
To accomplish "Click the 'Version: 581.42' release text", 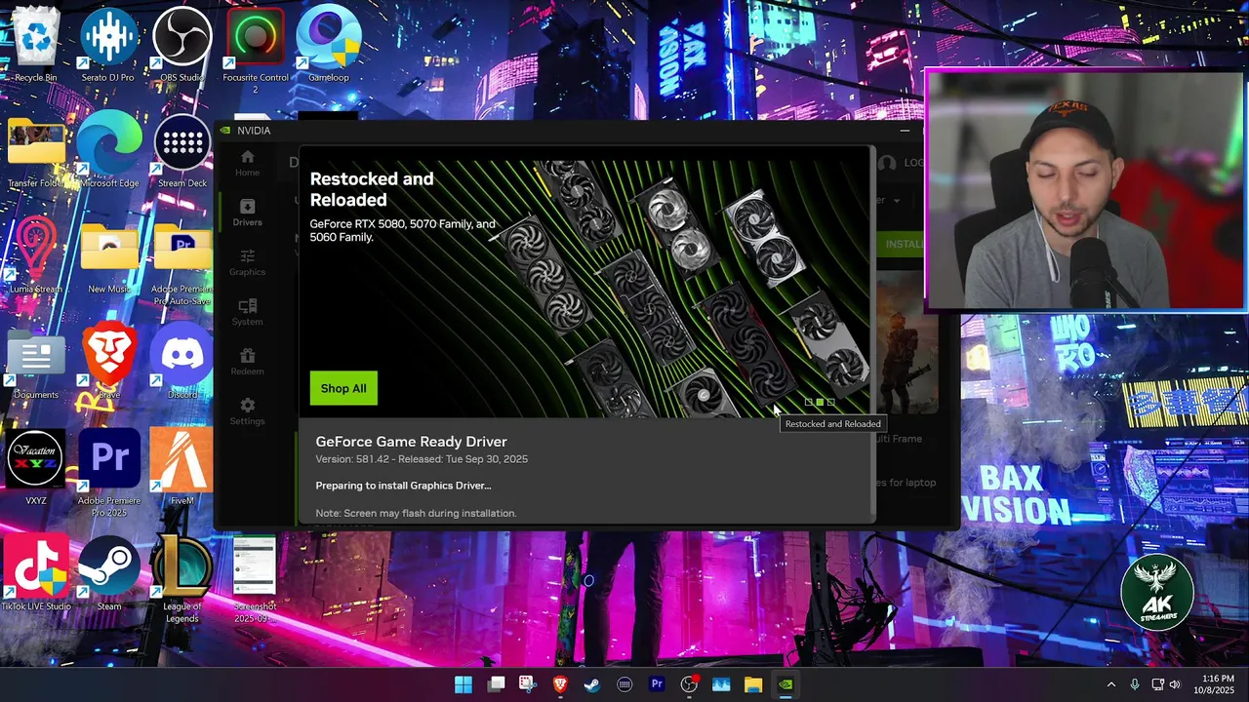I will (422, 459).
